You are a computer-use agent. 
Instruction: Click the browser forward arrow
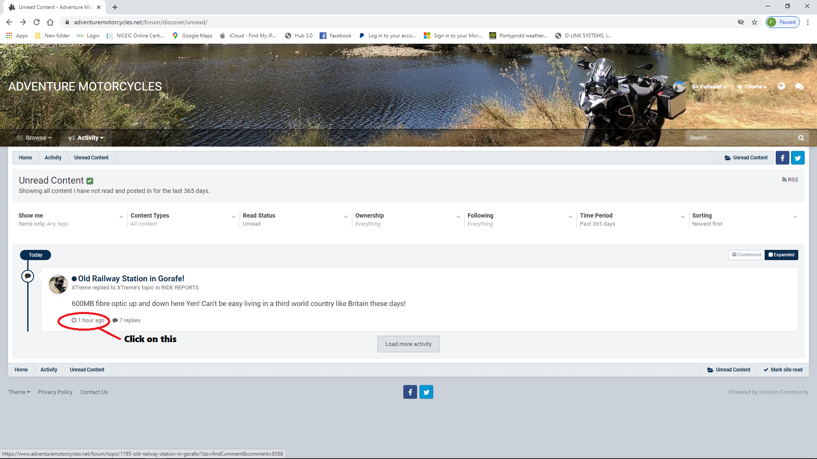point(23,22)
